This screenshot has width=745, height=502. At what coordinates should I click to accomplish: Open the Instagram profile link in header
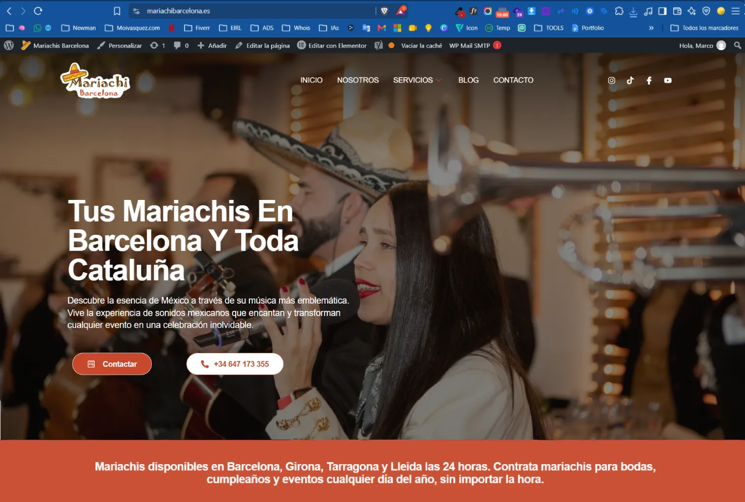tap(611, 81)
